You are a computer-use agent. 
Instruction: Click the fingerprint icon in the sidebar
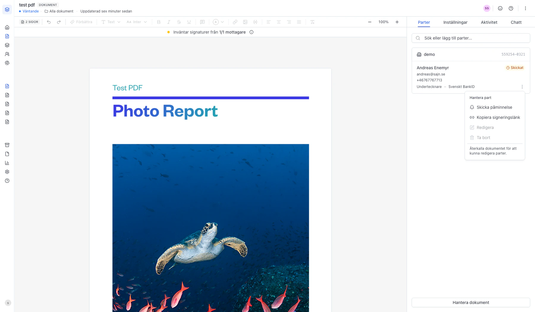(x=7, y=63)
